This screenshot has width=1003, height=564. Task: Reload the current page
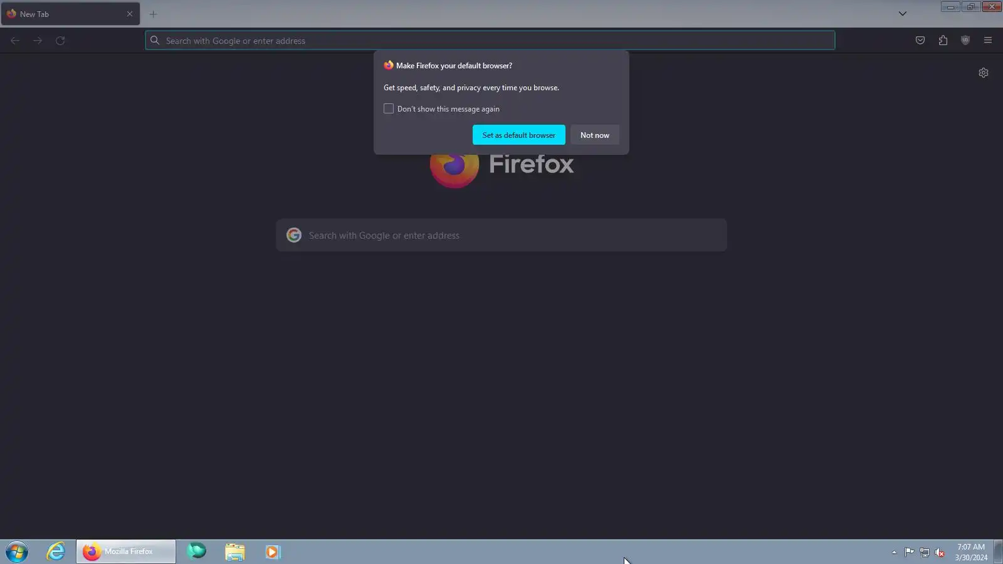coord(60,41)
